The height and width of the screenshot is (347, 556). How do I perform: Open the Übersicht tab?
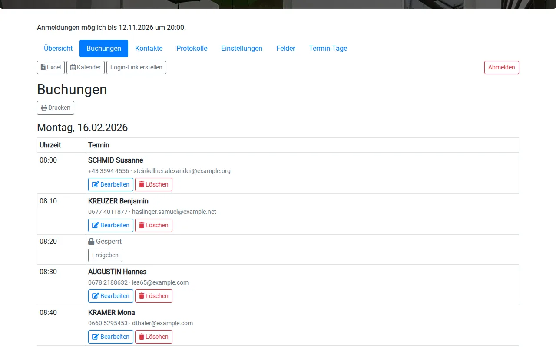(x=58, y=49)
